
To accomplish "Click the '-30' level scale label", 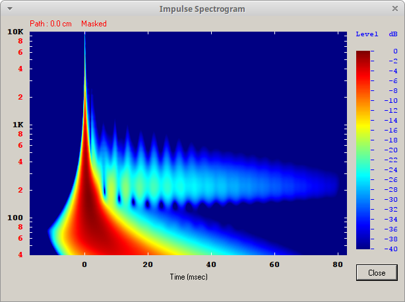I will click(390, 200).
